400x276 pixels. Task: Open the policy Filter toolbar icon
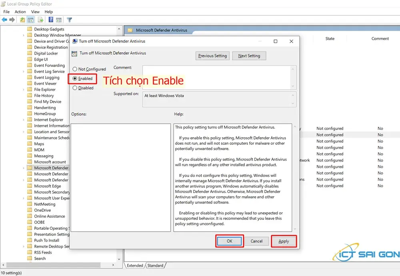pyautogui.click(x=69, y=20)
